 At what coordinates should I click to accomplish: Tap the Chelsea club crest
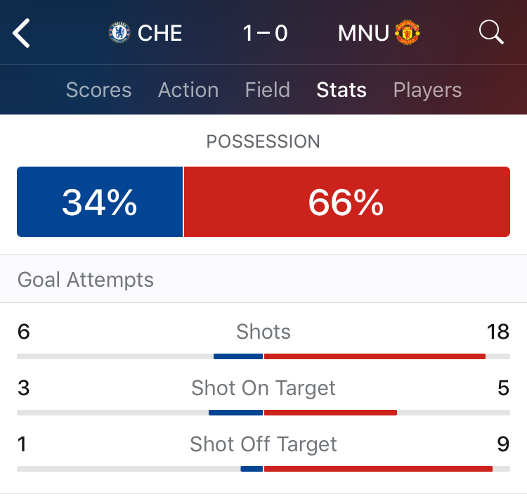pyautogui.click(x=119, y=33)
